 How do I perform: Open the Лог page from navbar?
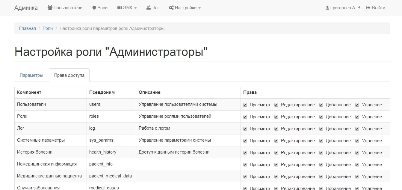click(x=153, y=8)
